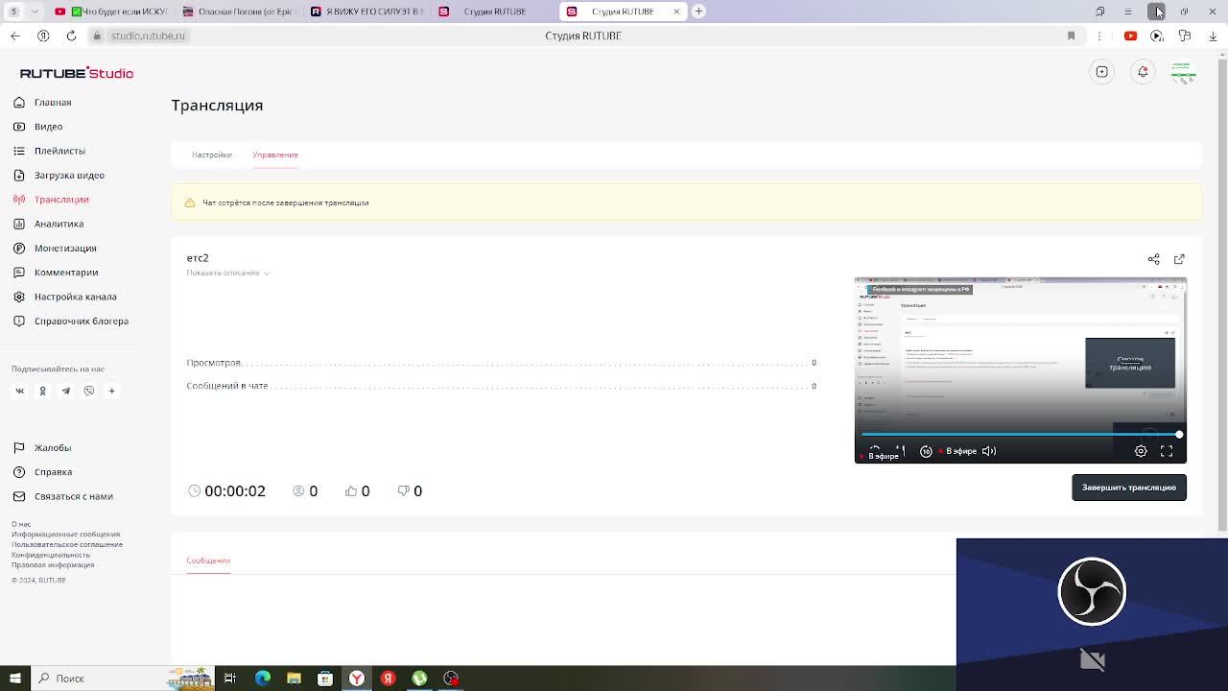This screenshot has height=691, width=1228.
Task: Open the plus social icon
Action: coord(111,391)
